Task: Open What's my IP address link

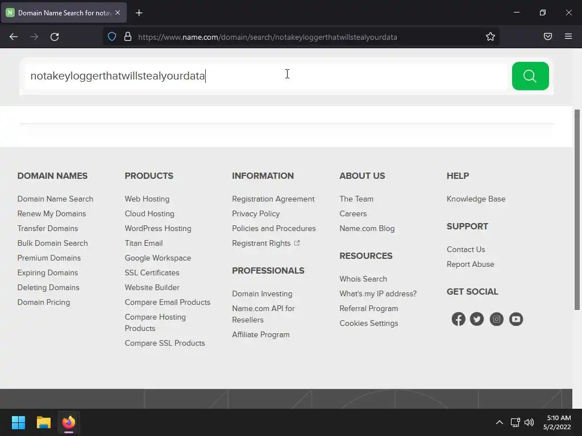Action: [x=378, y=294]
